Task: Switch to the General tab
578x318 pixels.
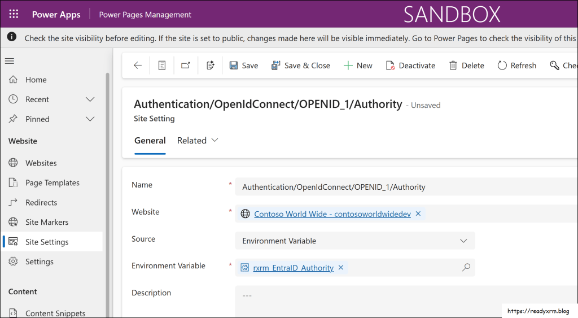Action: [150, 141]
